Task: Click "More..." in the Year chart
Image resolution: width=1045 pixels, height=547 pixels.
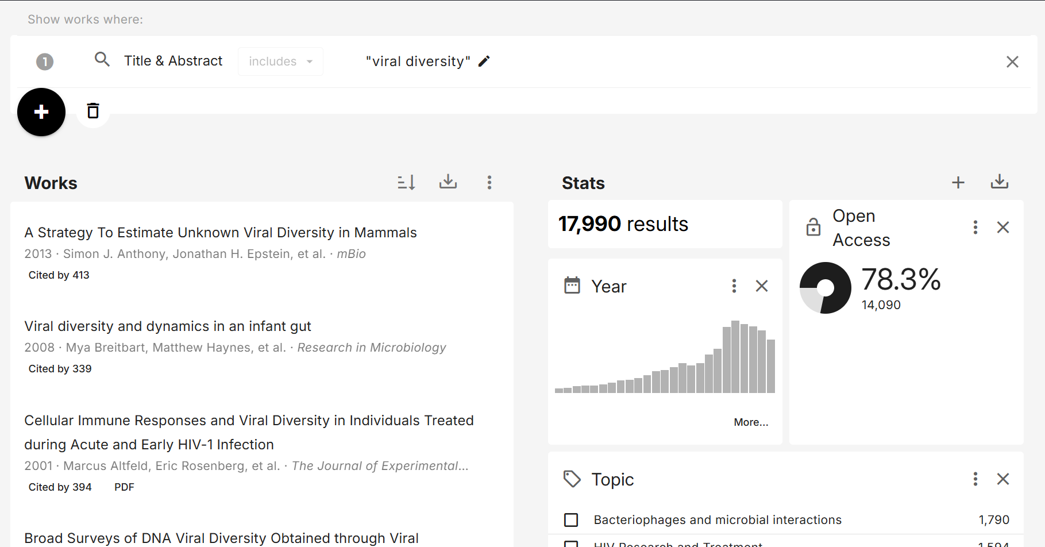Action: pyautogui.click(x=751, y=422)
